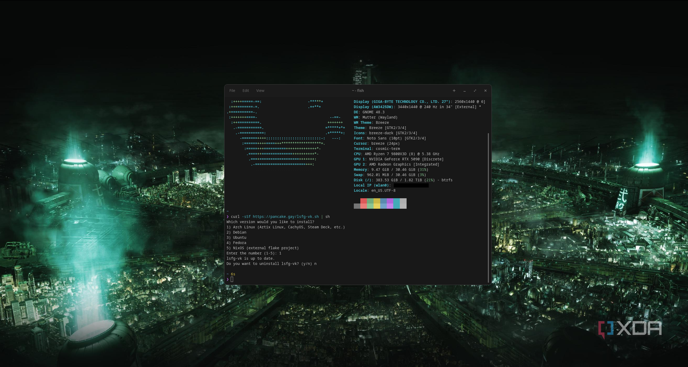Open the View menu
This screenshot has height=367, width=688.
click(260, 90)
